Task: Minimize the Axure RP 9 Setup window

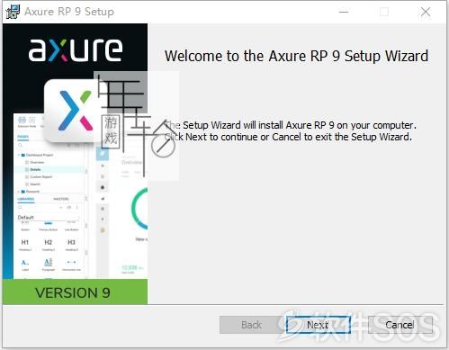Action: coord(344,12)
